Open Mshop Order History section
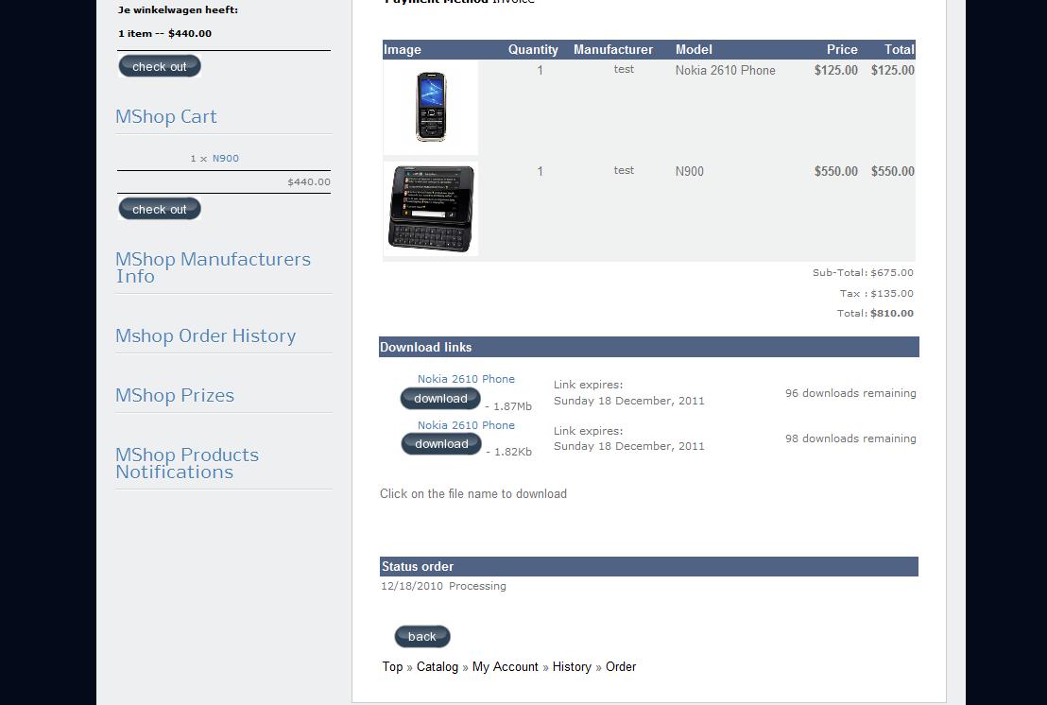This screenshot has width=1047, height=705. (x=206, y=335)
